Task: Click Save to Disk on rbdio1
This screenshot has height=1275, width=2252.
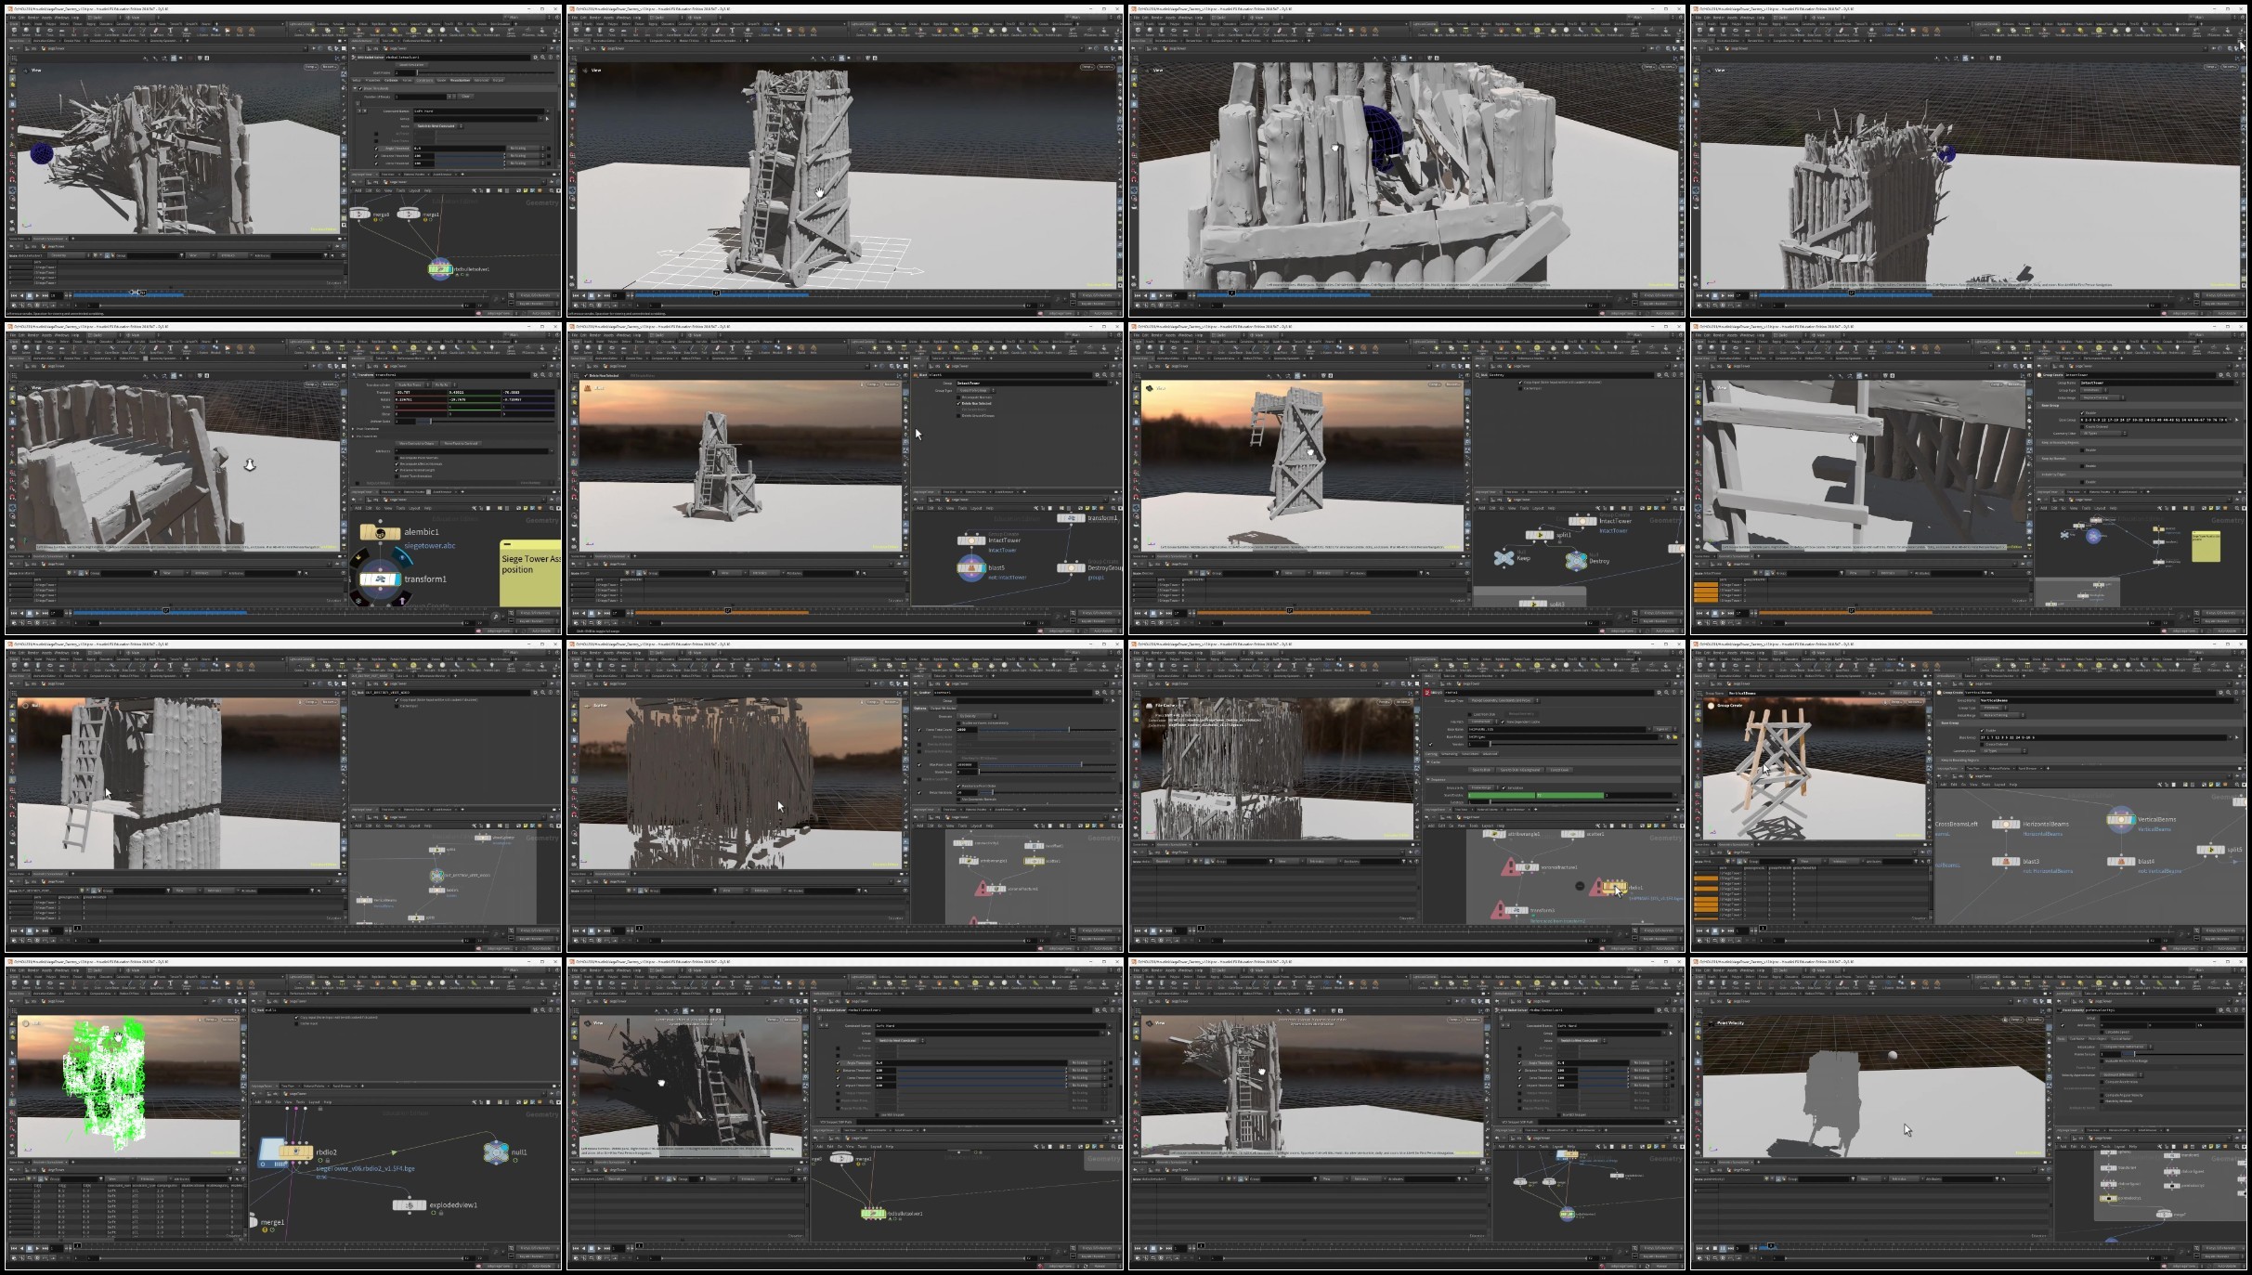Action: [1481, 770]
